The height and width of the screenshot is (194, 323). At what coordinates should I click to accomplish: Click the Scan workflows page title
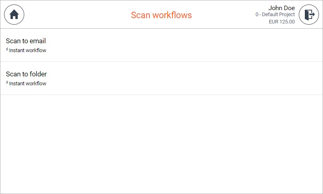[161, 15]
